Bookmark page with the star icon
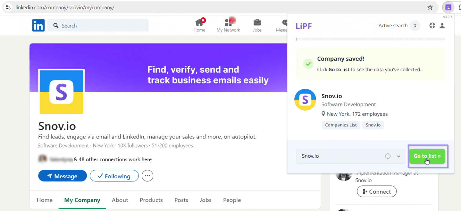This screenshot has width=461, height=211. pyautogui.click(x=430, y=7)
